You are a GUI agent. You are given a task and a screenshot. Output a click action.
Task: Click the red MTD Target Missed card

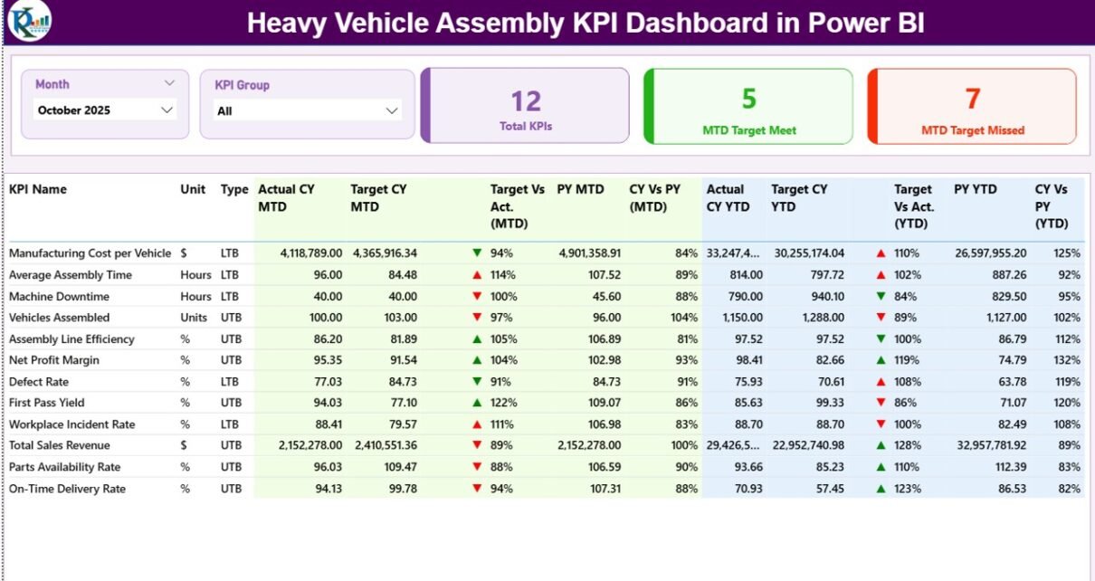[972, 107]
